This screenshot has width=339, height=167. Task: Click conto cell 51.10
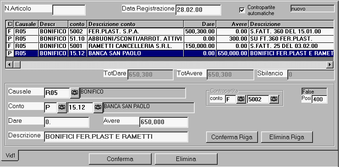77,39
